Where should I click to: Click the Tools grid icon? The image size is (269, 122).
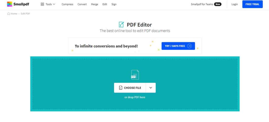[x=42, y=4]
